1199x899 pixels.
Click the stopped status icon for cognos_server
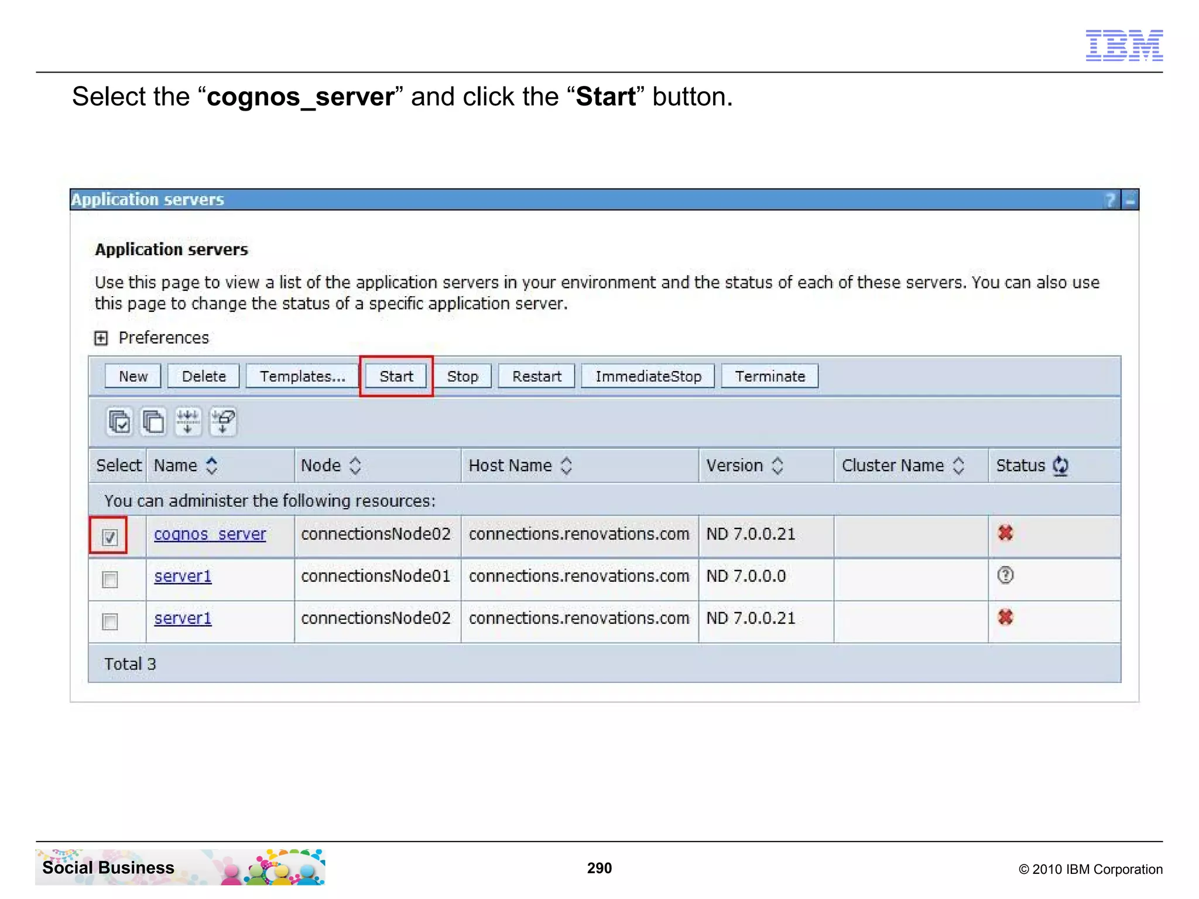(x=1005, y=533)
